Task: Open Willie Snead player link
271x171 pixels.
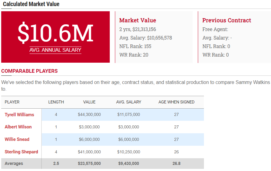Action: pos(17,139)
